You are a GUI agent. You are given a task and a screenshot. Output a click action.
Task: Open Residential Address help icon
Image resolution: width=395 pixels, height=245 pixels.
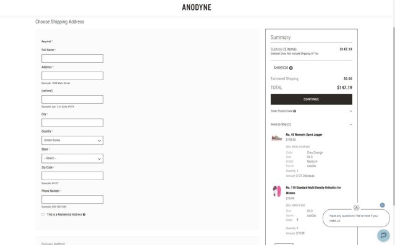[x=84, y=215]
